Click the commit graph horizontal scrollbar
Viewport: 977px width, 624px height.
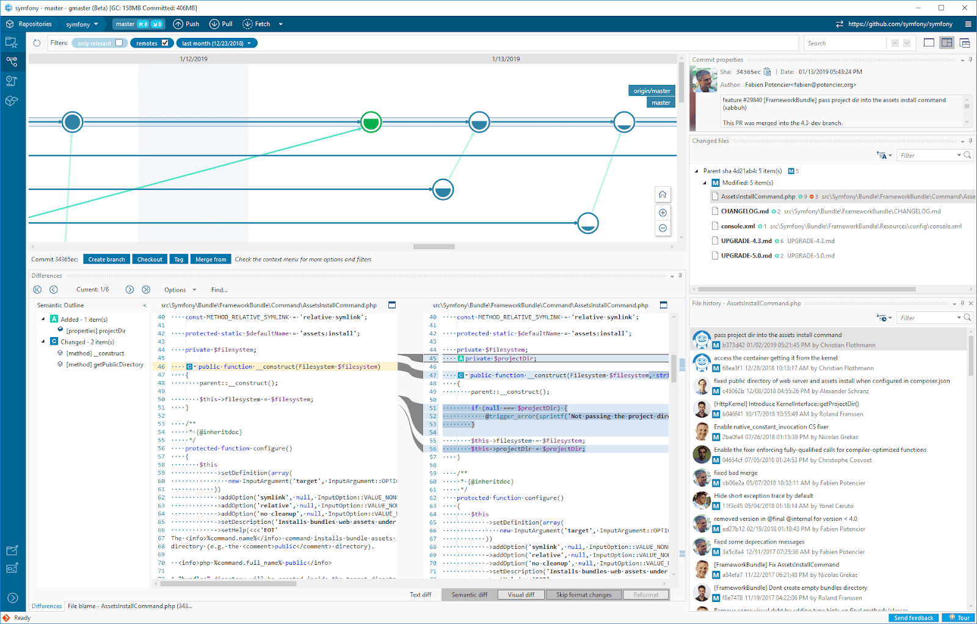(x=434, y=247)
